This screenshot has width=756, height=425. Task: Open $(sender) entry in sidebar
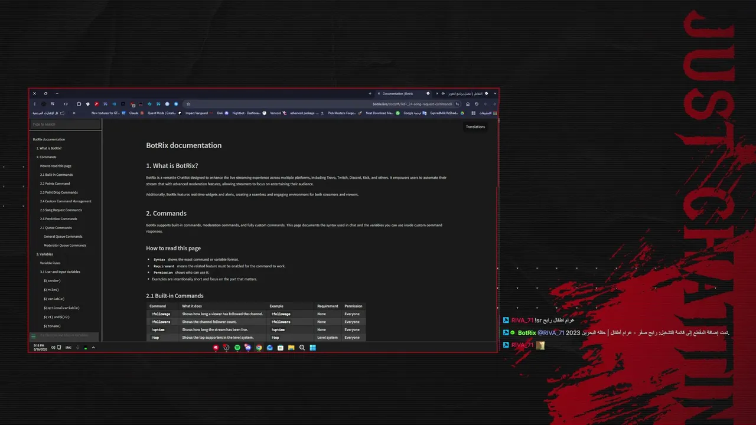[52, 281]
